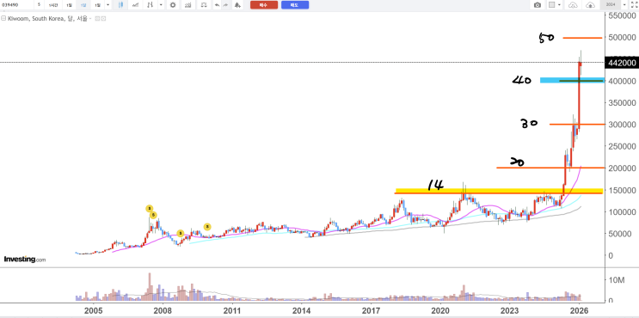Switch to the area chart type icon

[x=135, y=5]
